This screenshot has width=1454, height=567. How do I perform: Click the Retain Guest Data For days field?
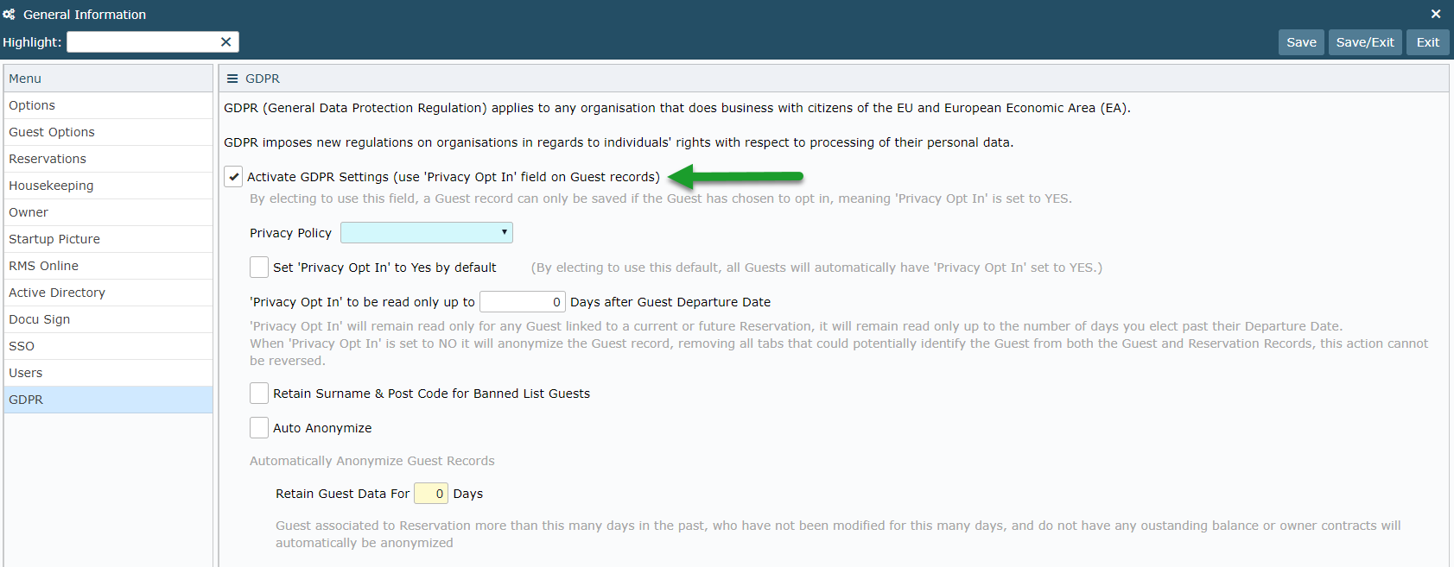click(431, 494)
